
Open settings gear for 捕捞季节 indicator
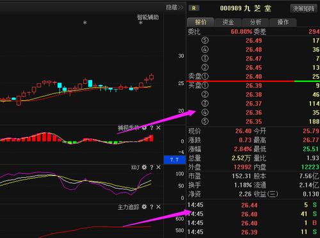(x=145, y=128)
